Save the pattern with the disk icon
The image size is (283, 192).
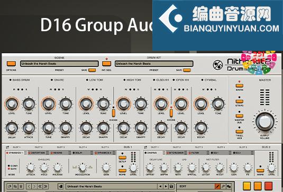[x=171, y=186]
